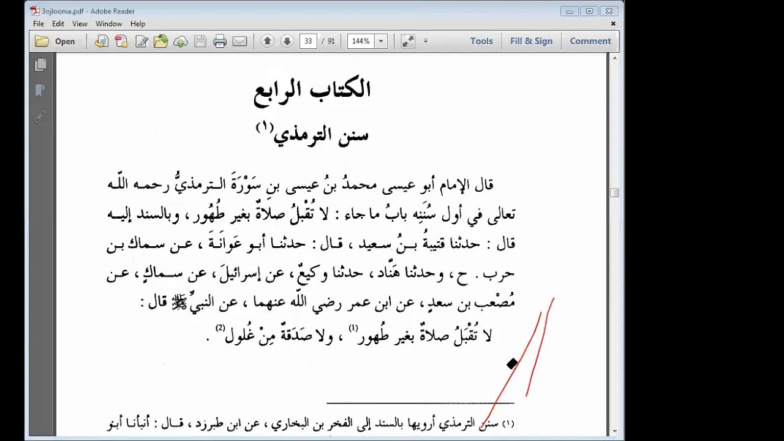
Task: Open the Window menu
Action: click(109, 23)
